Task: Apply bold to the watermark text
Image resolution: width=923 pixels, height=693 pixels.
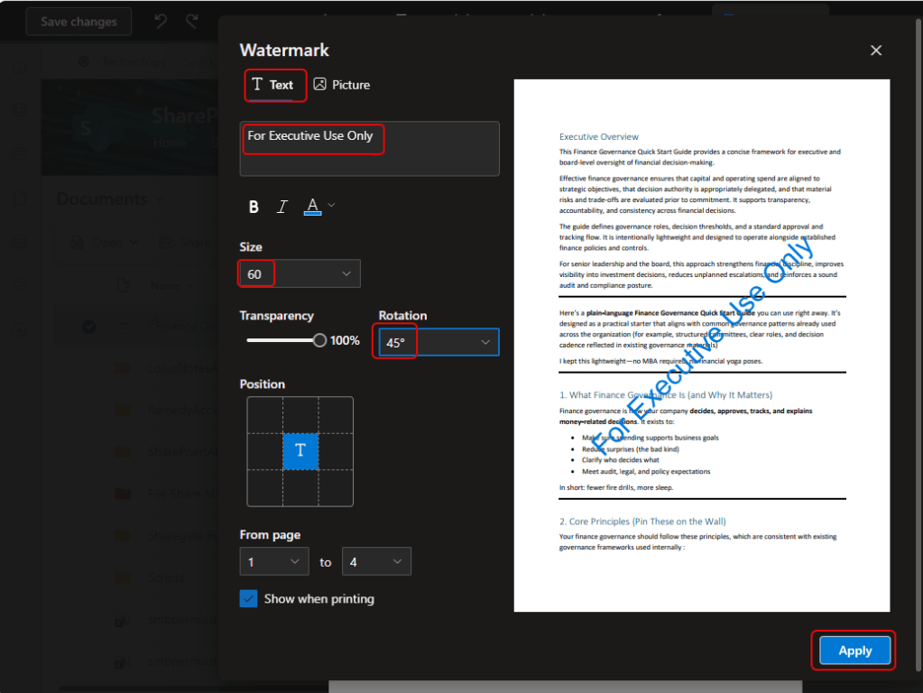Action: point(254,207)
